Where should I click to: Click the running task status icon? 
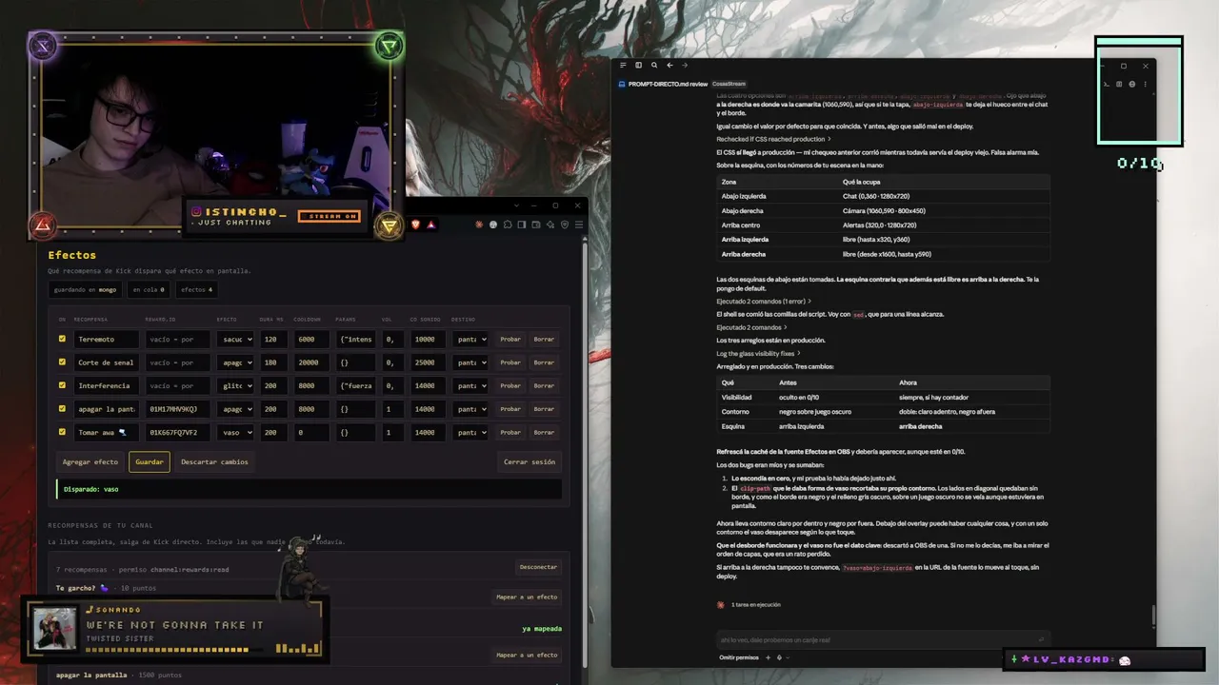tap(721, 605)
